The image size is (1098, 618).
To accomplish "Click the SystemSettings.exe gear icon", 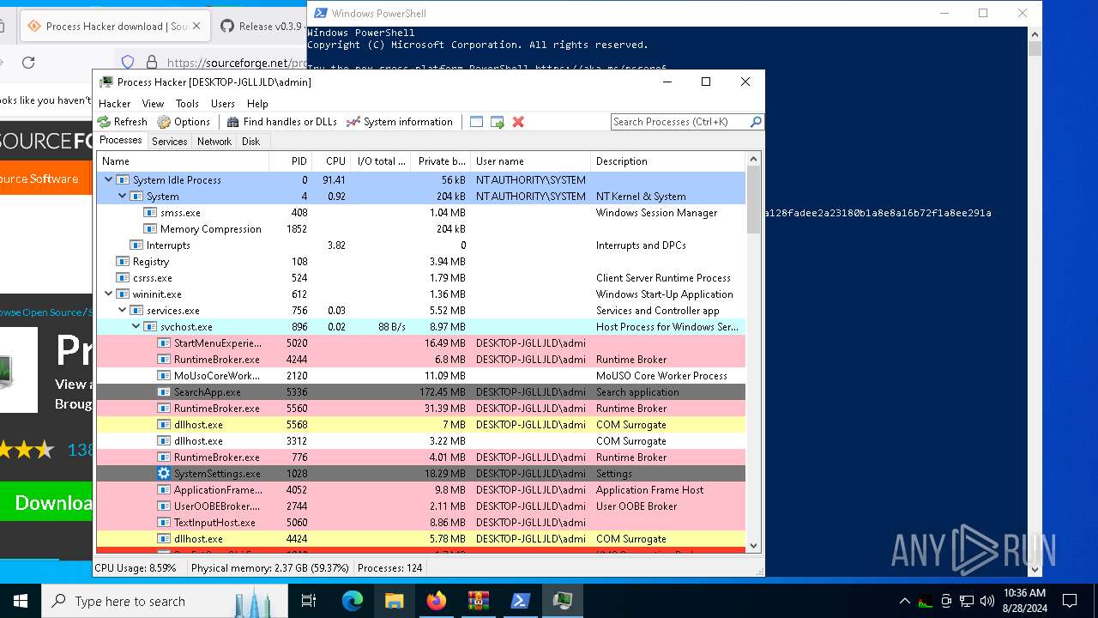I will [x=164, y=474].
